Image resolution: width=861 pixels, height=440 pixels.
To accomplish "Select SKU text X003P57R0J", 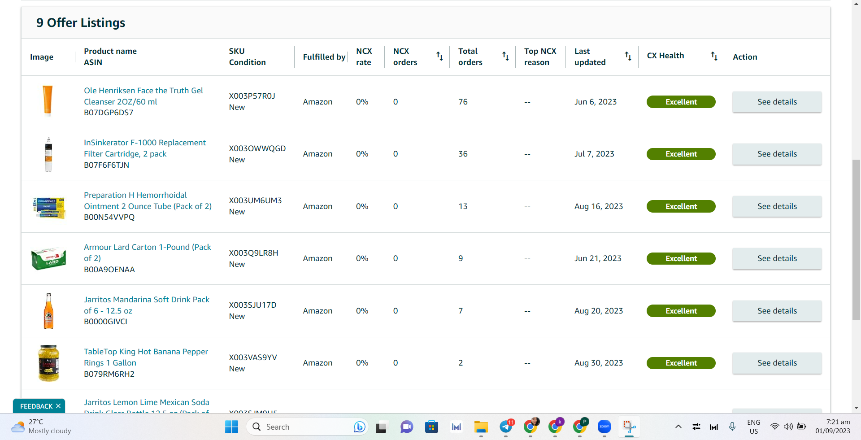I will coord(252,96).
